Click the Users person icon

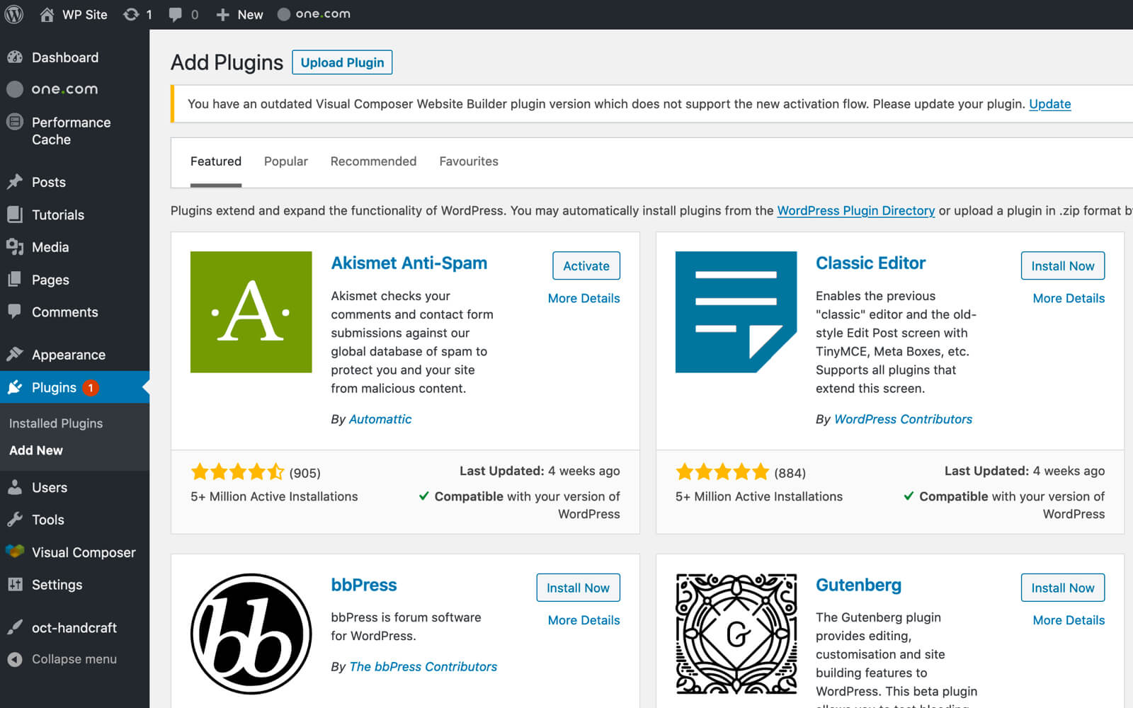click(x=15, y=487)
